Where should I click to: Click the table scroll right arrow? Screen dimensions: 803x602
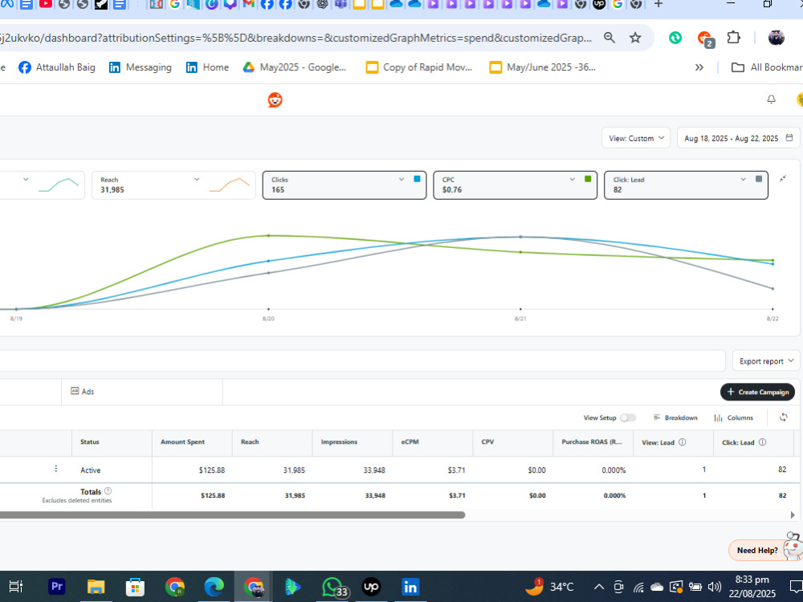tap(793, 515)
